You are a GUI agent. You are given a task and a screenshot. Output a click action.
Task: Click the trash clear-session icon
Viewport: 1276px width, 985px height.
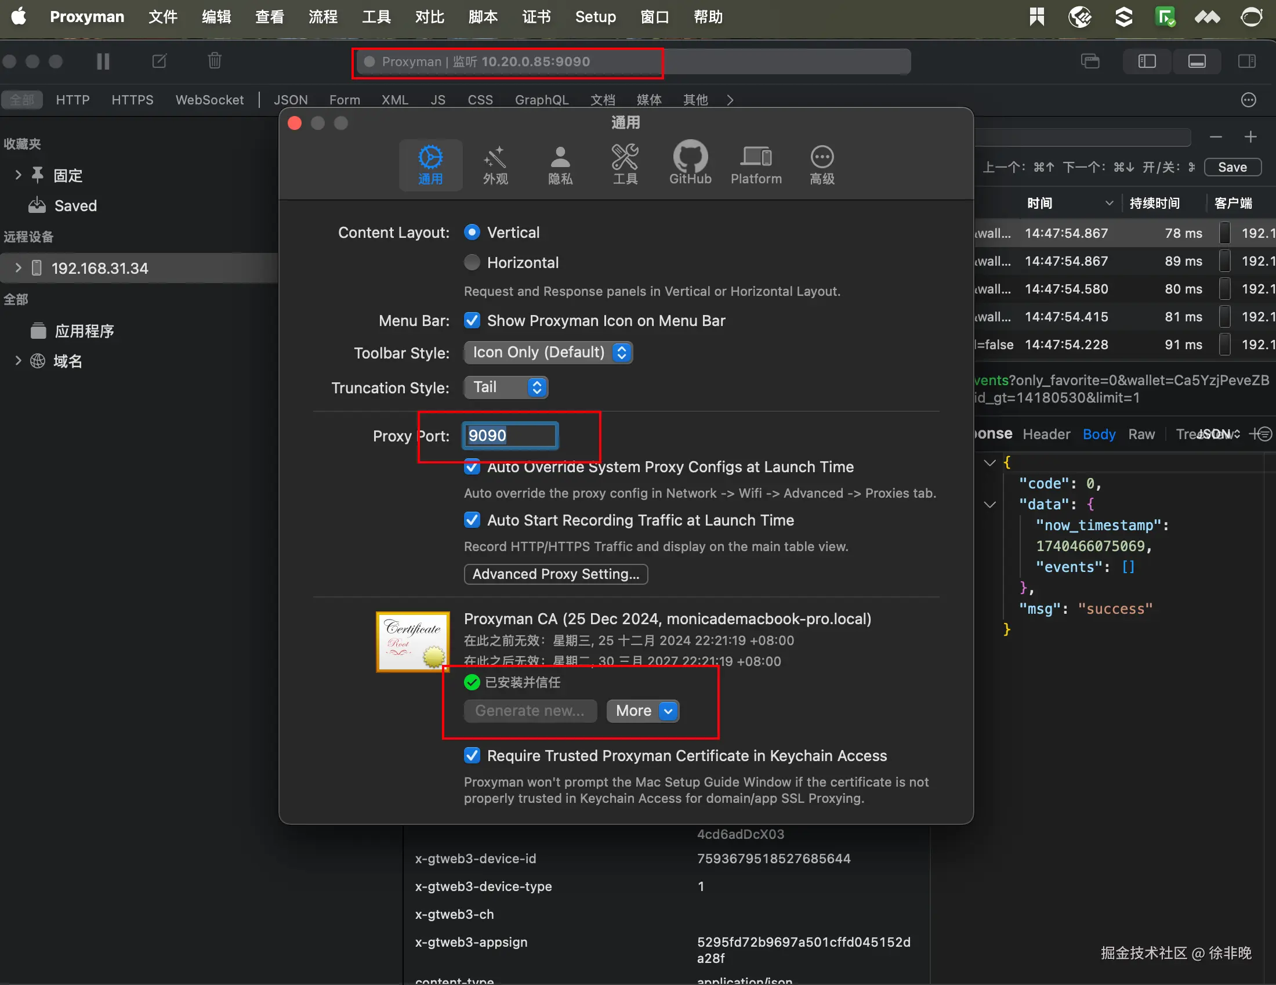(x=215, y=61)
